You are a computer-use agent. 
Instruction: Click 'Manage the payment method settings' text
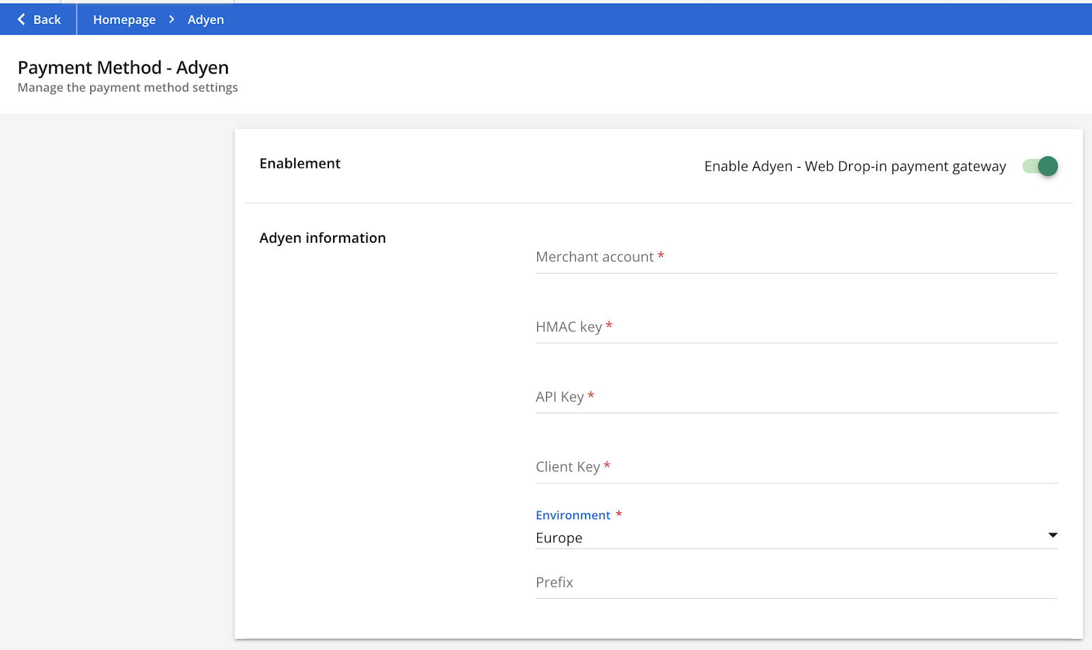tap(128, 87)
